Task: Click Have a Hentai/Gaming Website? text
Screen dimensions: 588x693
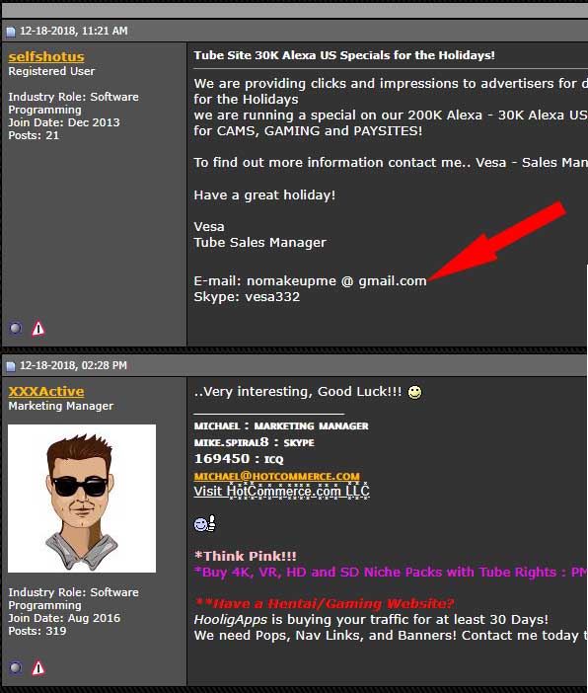Action: (x=324, y=603)
